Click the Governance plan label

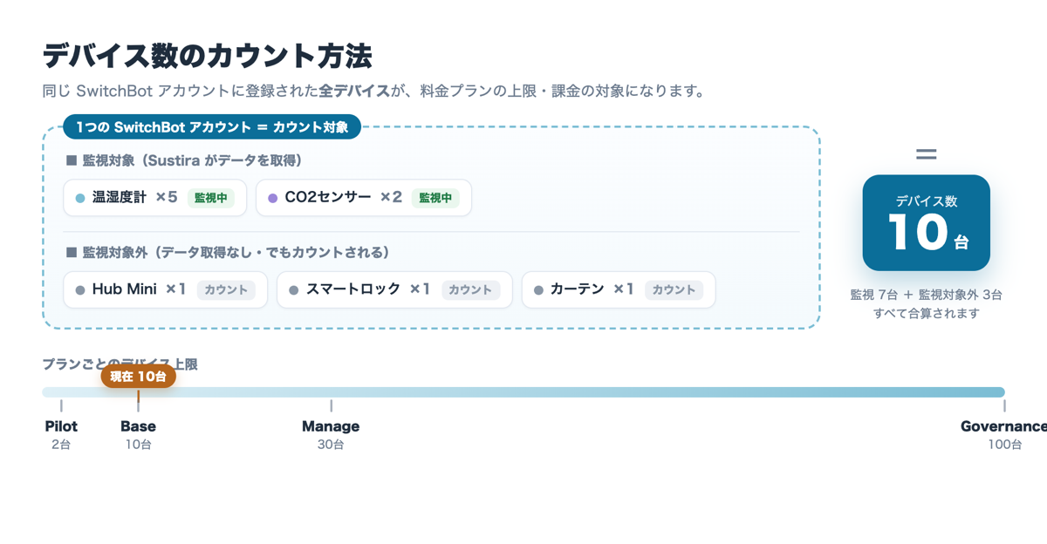pos(1003,426)
